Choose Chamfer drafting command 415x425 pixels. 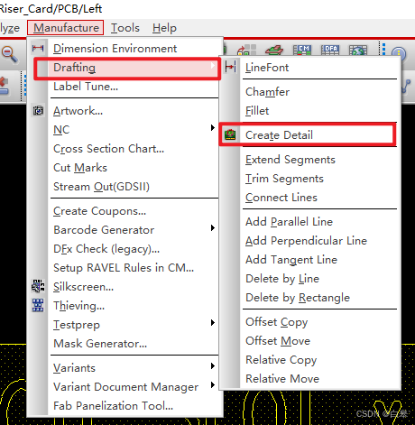point(267,92)
